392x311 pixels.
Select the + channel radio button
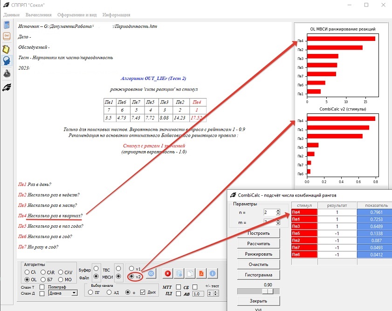coord(128,292)
